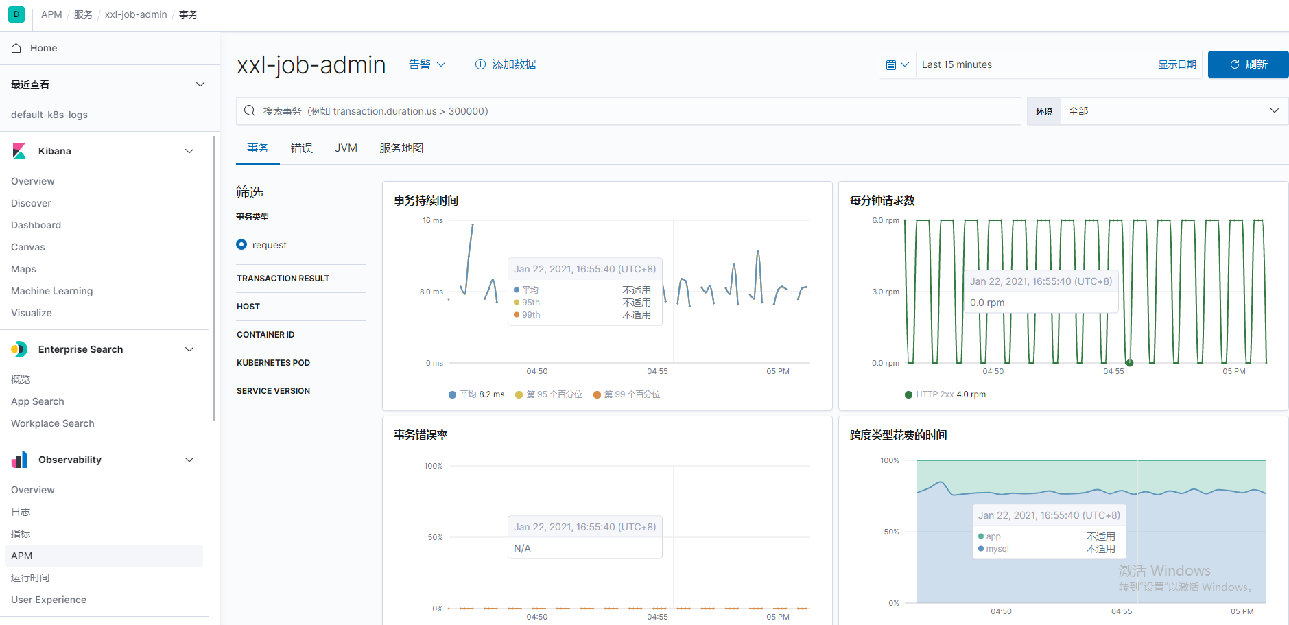Open the 告警 alerts dropdown
This screenshot has width=1289, height=625.
pyautogui.click(x=427, y=64)
